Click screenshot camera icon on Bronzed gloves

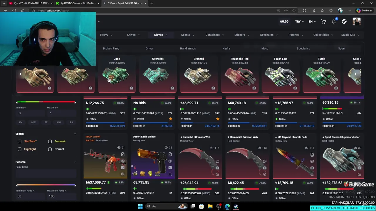point(213,88)
